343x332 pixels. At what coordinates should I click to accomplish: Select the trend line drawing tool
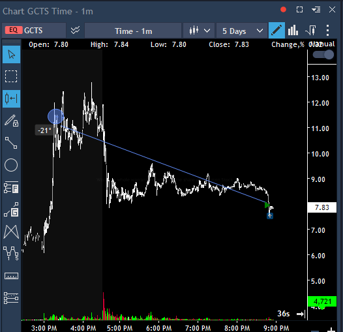tap(11, 143)
